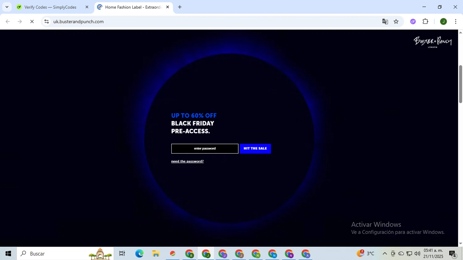
Task: Click the Buster + Punch London logo
Action: coord(432,42)
